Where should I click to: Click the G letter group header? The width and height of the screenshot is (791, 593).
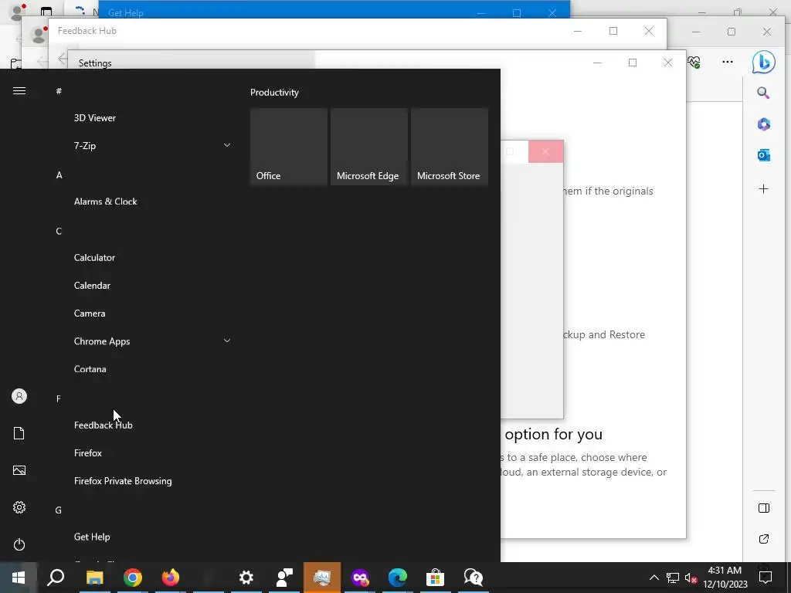(59, 510)
